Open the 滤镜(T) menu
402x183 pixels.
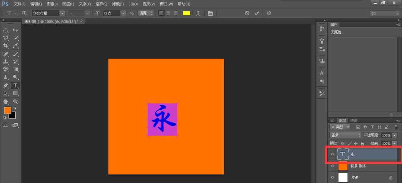pyautogui.click(x=118, y=4)
